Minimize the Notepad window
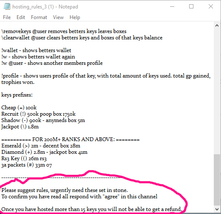Viewport: 221px width, 214px height. point(172,6)
